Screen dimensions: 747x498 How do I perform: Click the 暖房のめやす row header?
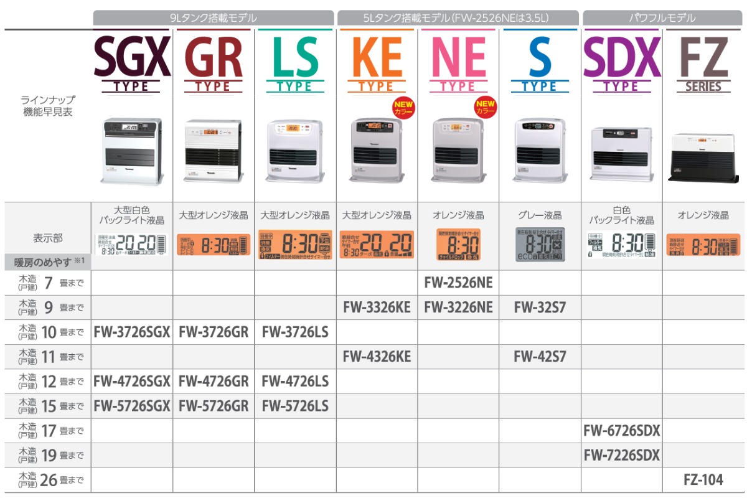point(48,262)
